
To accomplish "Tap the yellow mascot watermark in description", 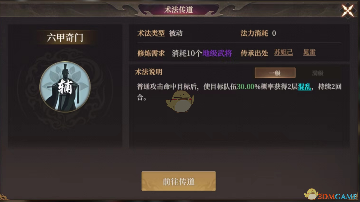I will click(180, 101).
